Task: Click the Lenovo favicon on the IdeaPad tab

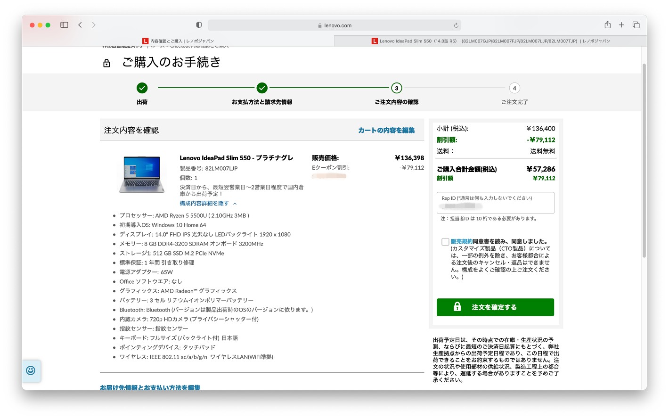Action: [x=375, y=41]
